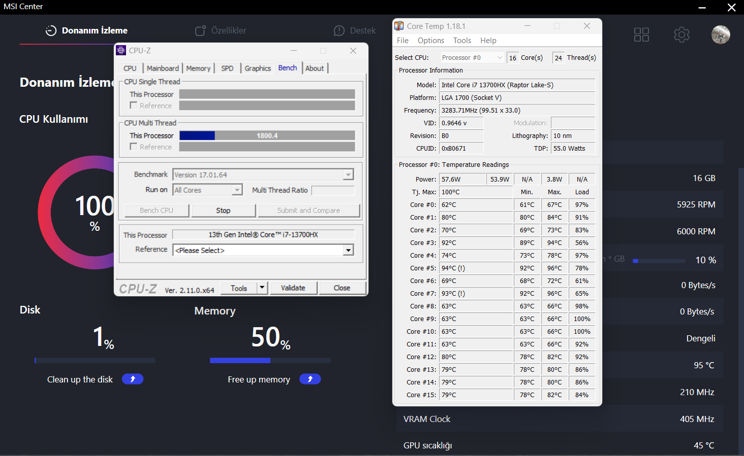Open the Help menu in Core Temp
This screenshot has height=456, width=744.
click(488, 41)
